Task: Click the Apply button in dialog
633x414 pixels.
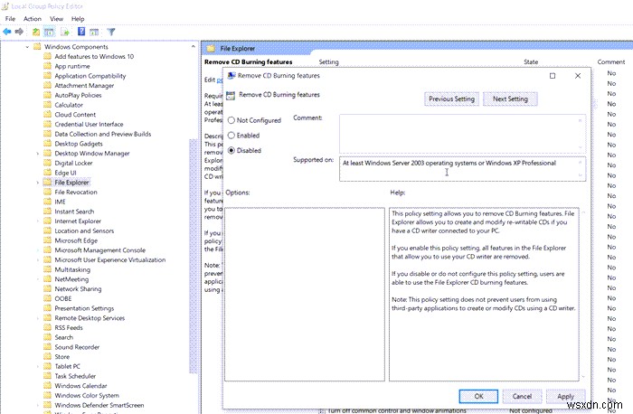Action: coord(565,396)
